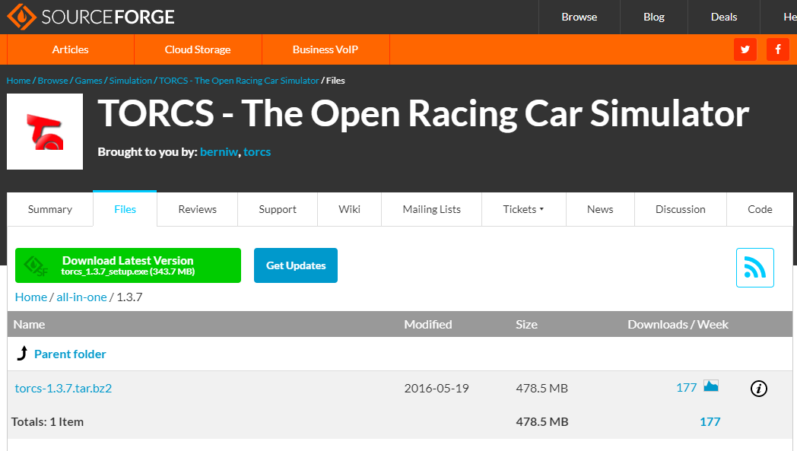The height and width of the screenshot is (451, 797).
Task: Open the Cloud Storage menu item
Action: (x=198, y=49)
